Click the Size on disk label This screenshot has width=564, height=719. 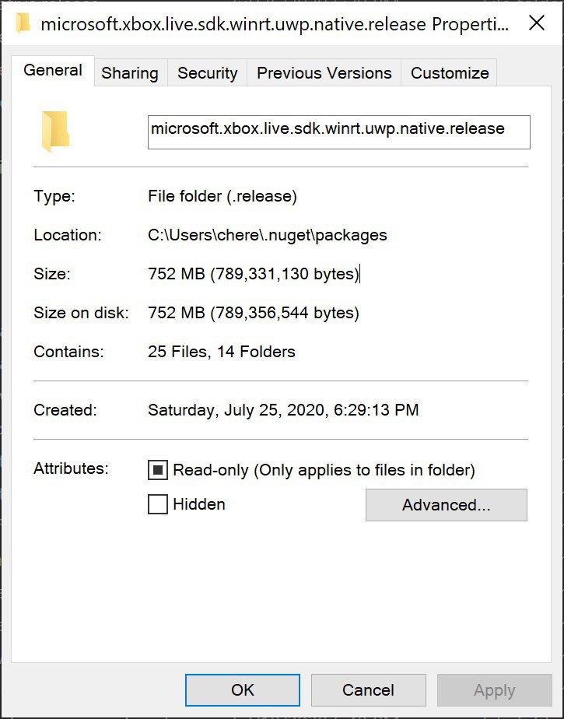pyautogui.click(x=81, y=313)
